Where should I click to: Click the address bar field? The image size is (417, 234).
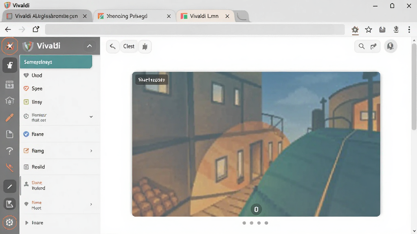195,29
